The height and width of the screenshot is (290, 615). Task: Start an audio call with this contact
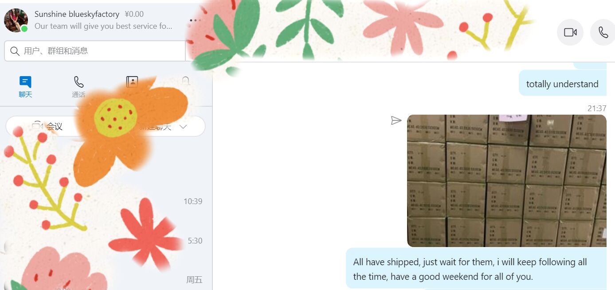tap(603, 32)
